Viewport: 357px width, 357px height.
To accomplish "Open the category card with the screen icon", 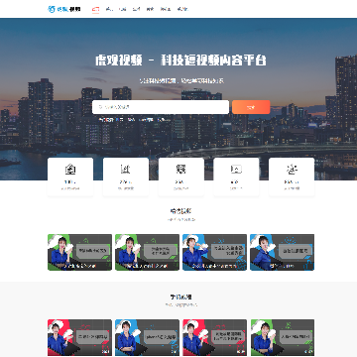I will click(236, 177).
